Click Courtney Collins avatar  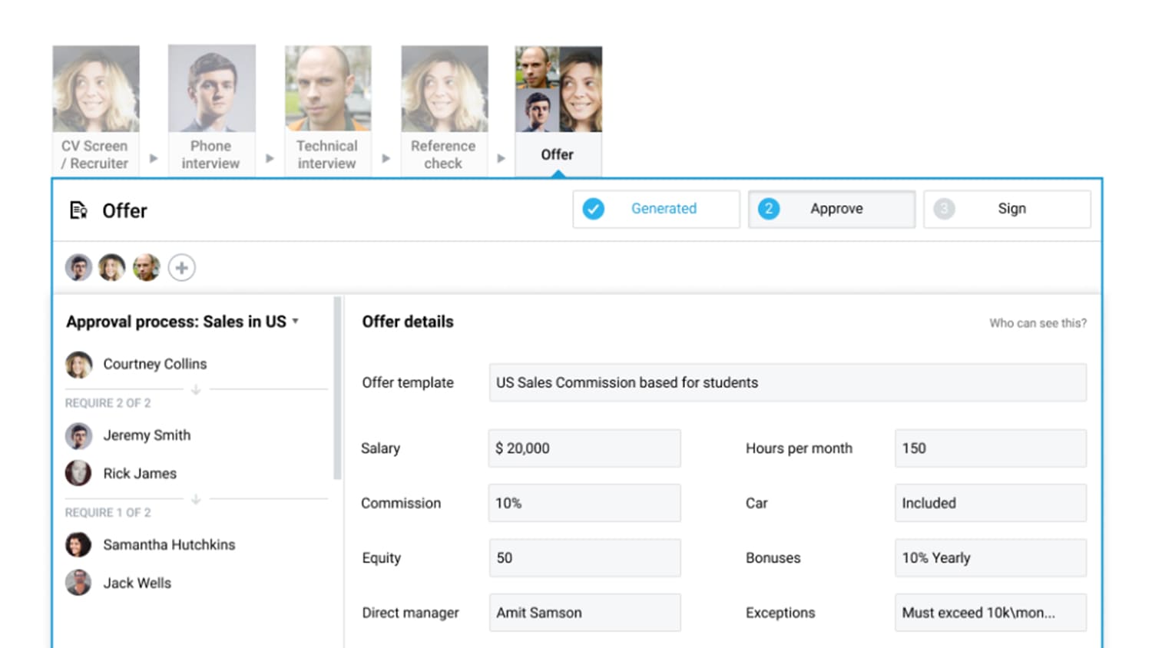[78, 365]
